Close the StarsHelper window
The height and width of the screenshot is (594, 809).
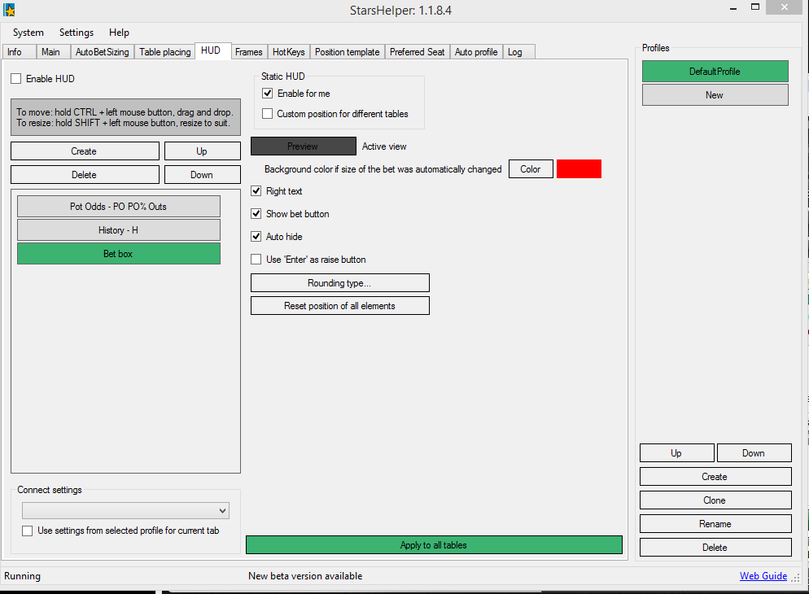tap(785, 7)
